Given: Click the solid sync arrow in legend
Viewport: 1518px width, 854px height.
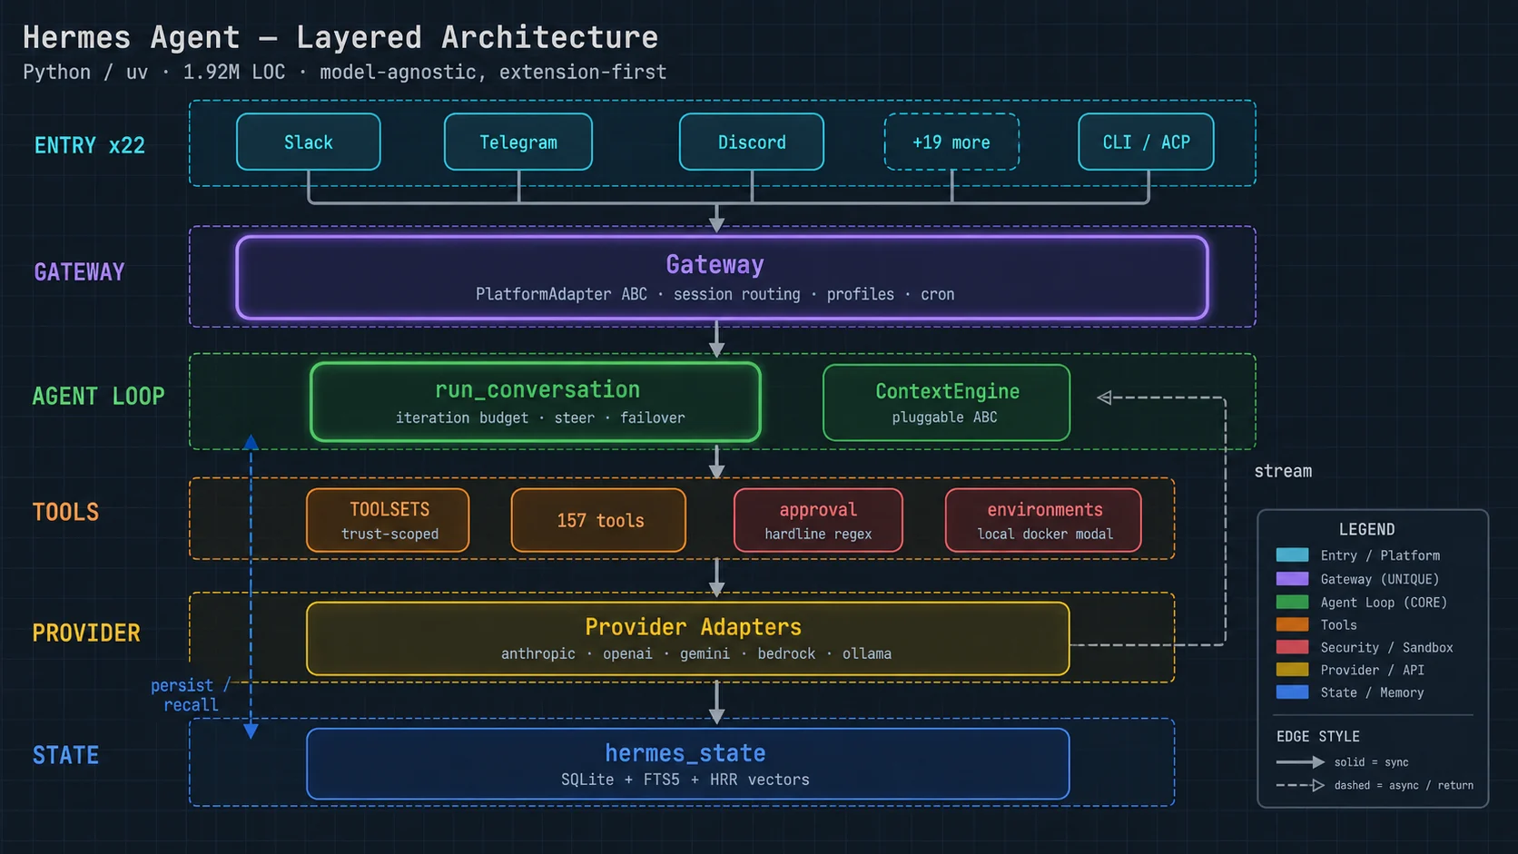Looking at the screenshot, I should [1300, 762].
